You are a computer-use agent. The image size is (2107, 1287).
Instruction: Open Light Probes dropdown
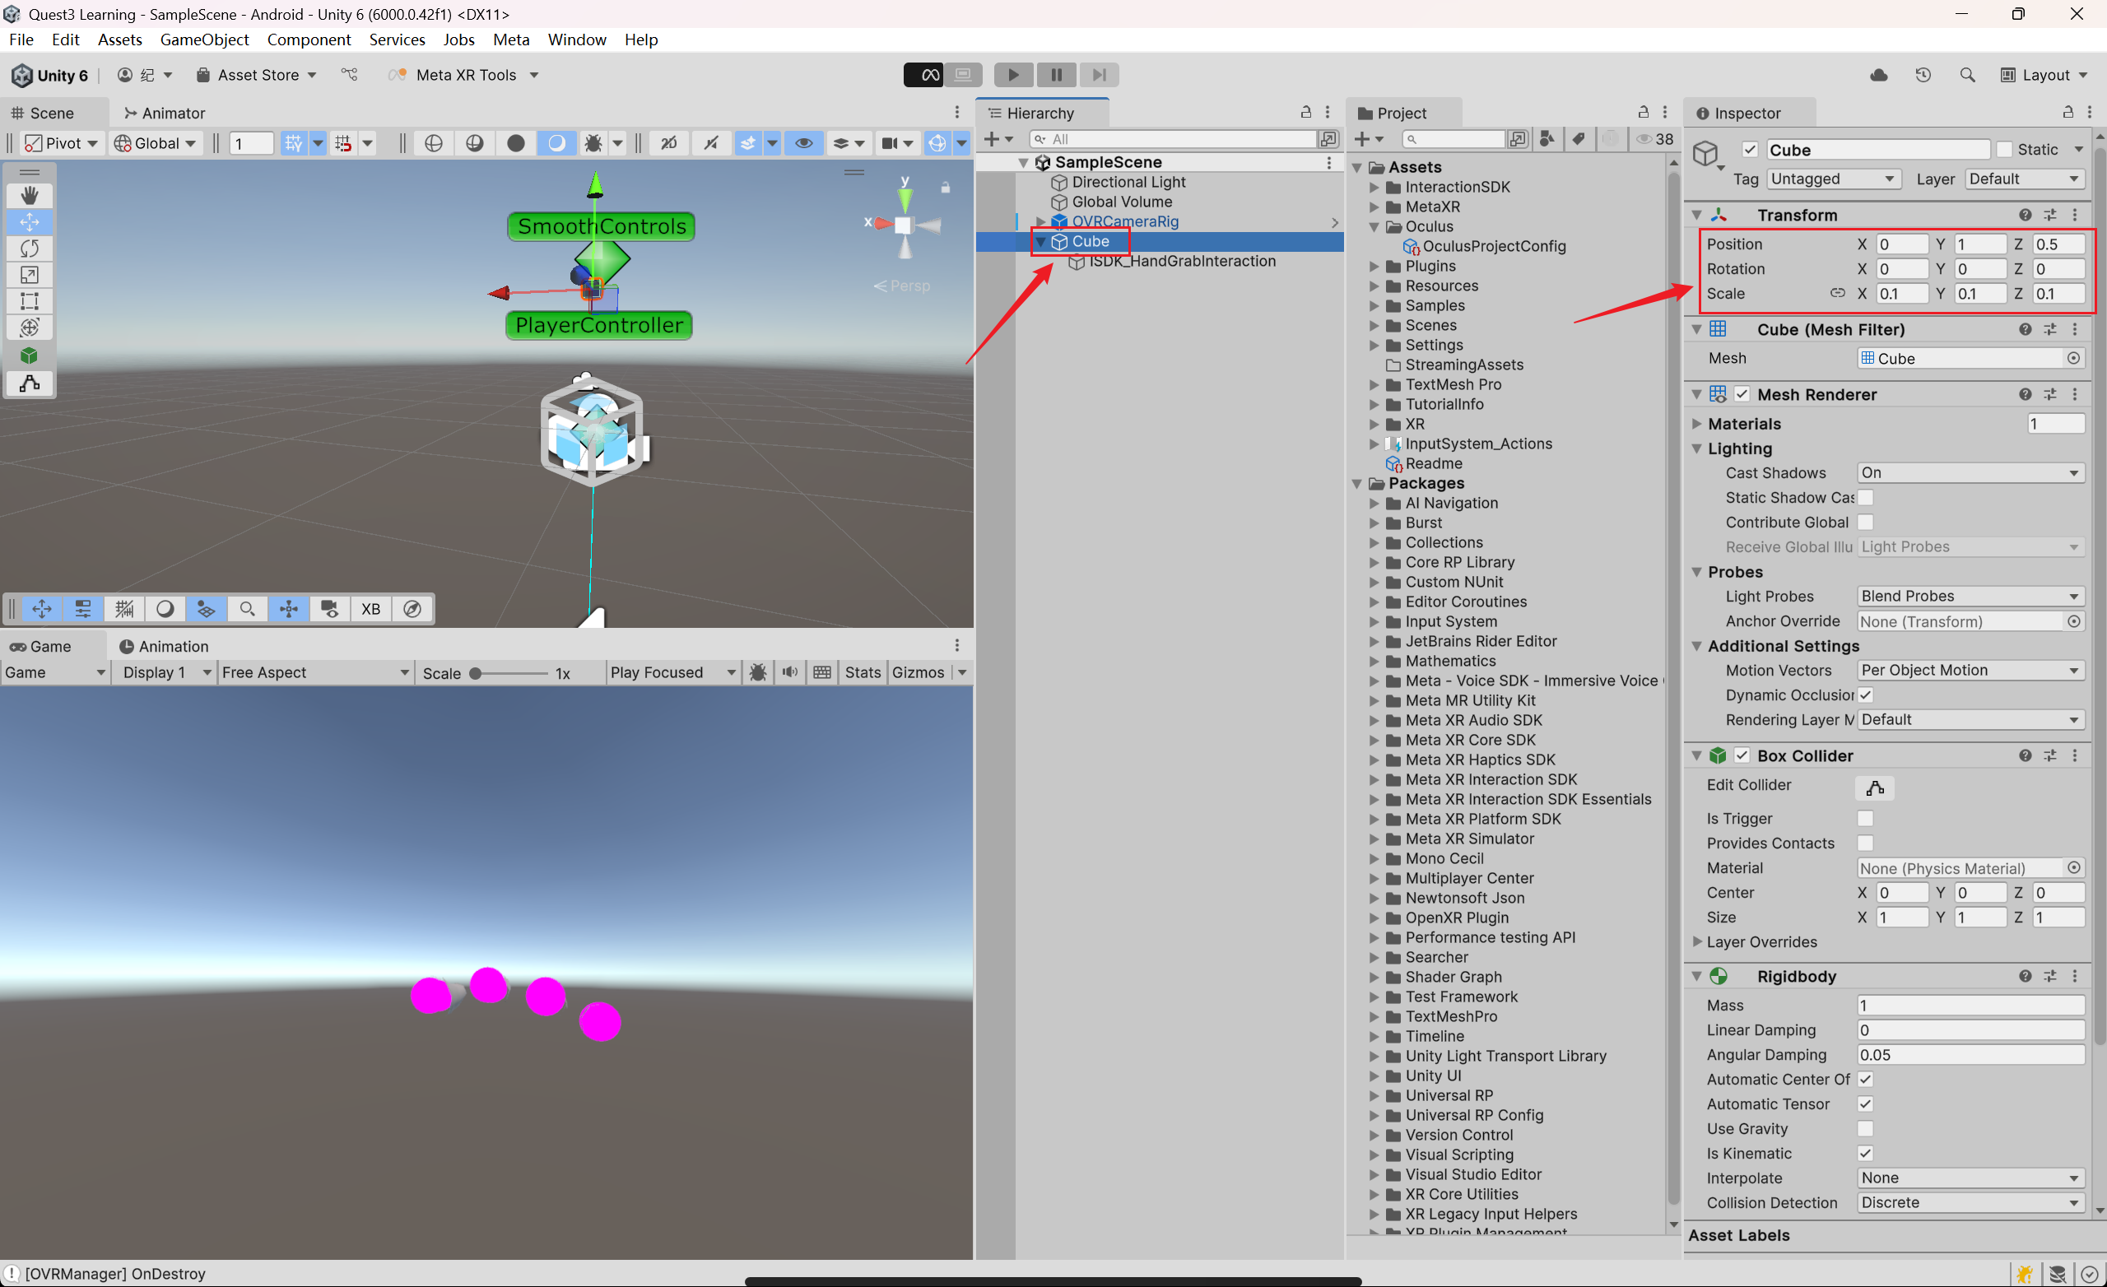click(1970, 596)
